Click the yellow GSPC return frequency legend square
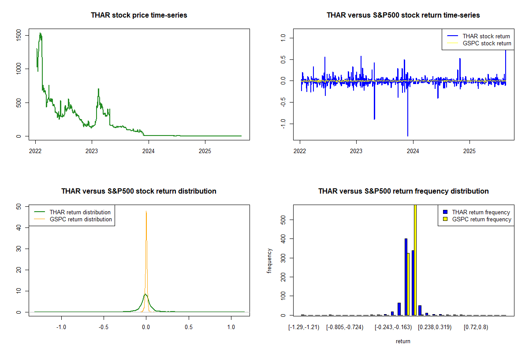This screenshot has height=352, width=529. coord(445,219)
